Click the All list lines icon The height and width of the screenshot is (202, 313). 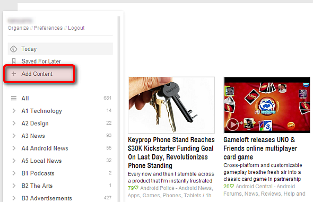(x=14, y=98)
